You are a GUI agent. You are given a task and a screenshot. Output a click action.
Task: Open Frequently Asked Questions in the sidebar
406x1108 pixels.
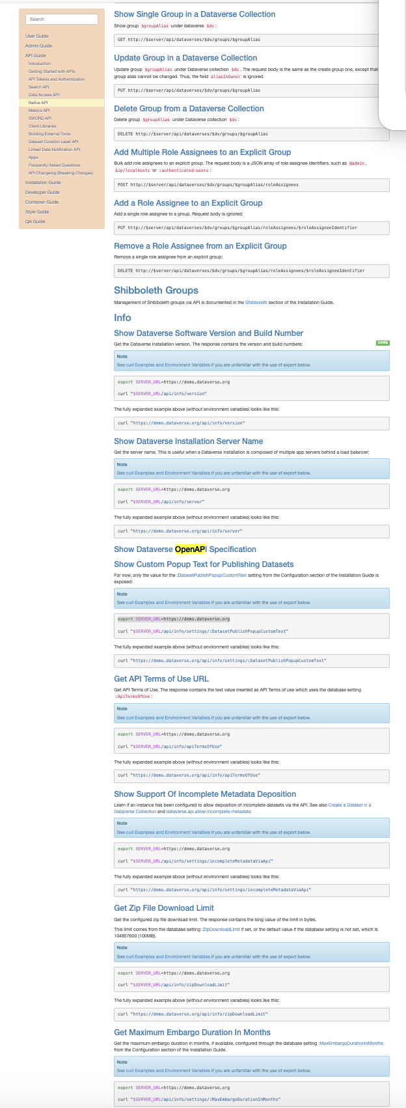click(x=54, y=165)
